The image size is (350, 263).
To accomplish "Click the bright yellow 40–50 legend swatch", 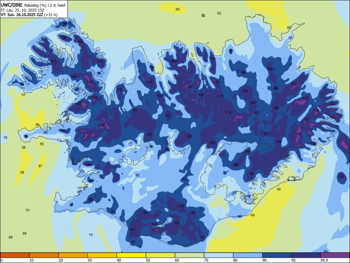I will [131, 255].
